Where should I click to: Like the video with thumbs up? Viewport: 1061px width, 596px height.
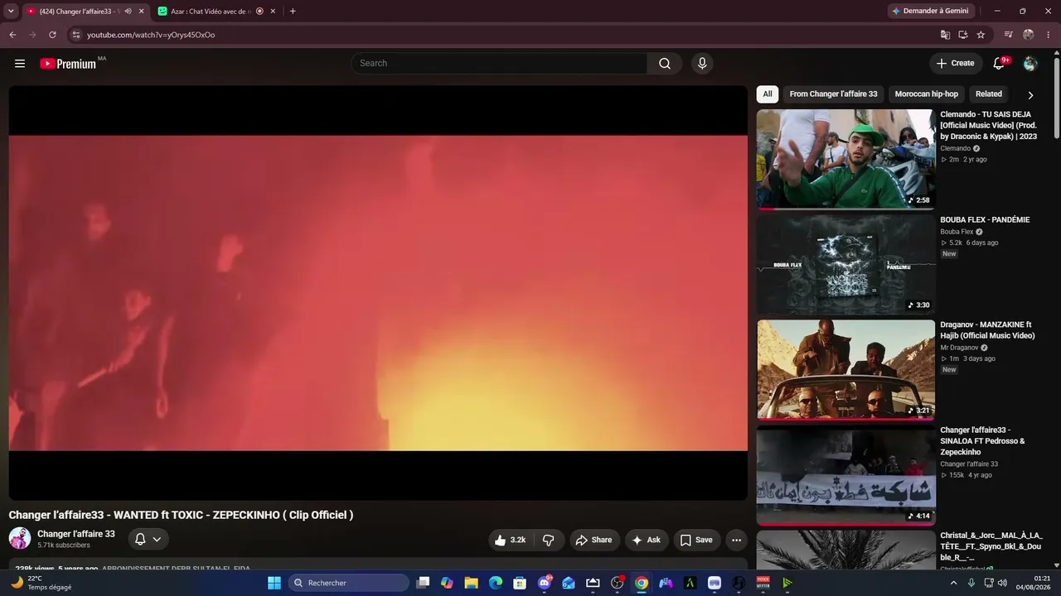point(510,540)
